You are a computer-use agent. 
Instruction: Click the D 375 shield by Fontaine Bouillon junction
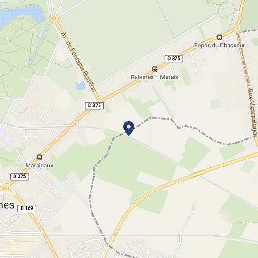94,106
